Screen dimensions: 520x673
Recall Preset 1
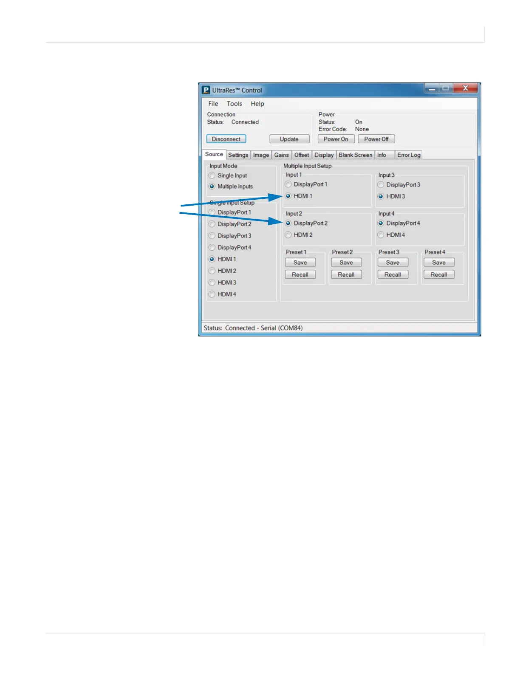click(x=300, y=274)
